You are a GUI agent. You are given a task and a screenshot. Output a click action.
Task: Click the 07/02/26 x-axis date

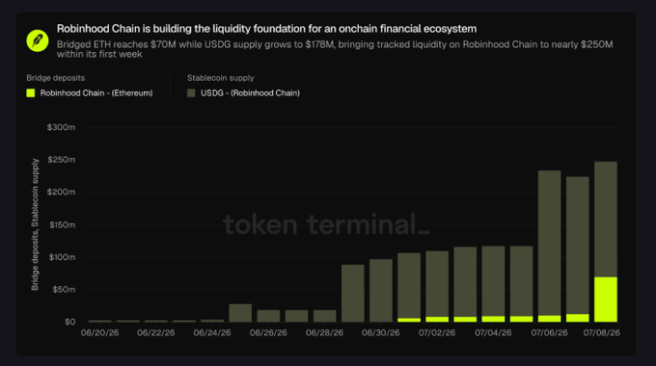pos(437,332)
